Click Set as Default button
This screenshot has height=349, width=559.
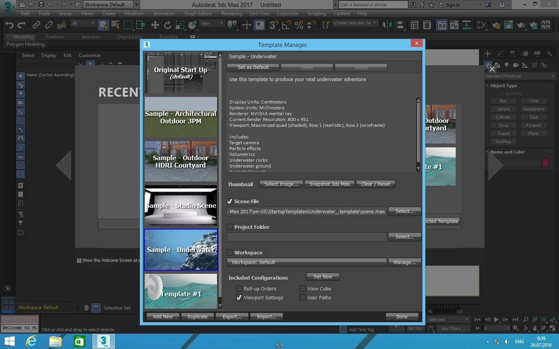253,67
